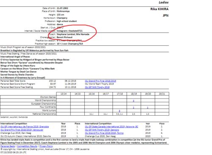The width and height of the screenshot is (212, 155).
Task: Click Wings of the Eagle by Uttara-Kuru
Action: point(18,66)
